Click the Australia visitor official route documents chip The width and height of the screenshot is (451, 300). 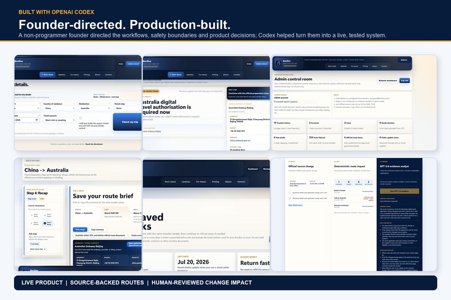pos(100,235)
